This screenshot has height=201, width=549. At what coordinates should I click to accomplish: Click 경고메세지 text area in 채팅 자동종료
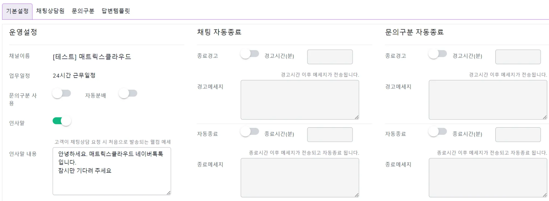(x=300, y=100)
